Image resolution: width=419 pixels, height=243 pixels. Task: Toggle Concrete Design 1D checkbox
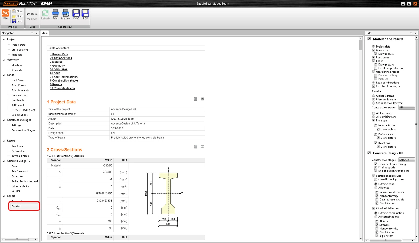(x=369, y=153)
